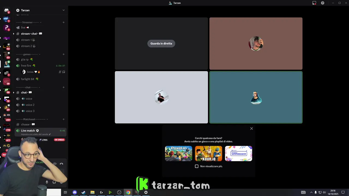Create channel in games category

pyautogui.click(x=64, y=54)
